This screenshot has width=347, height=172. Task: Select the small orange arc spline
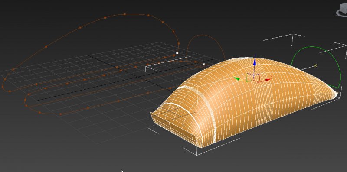pyautogui.click(x=205, y=36)
